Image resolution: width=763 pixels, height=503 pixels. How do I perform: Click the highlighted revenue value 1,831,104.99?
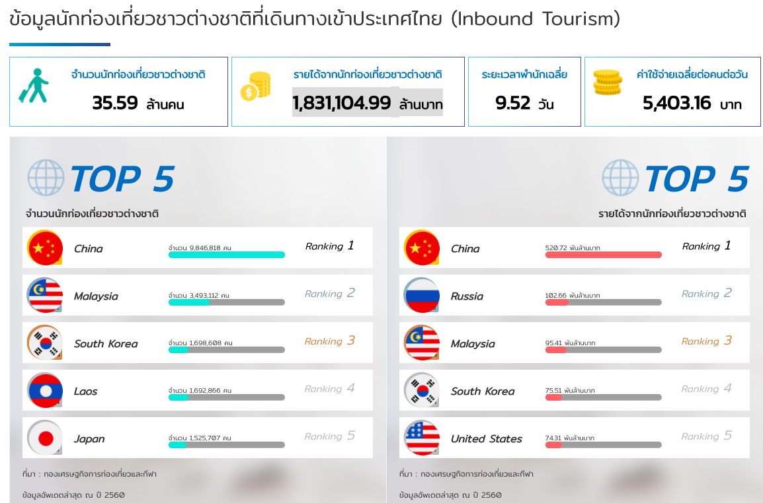[x=342, y=103]
